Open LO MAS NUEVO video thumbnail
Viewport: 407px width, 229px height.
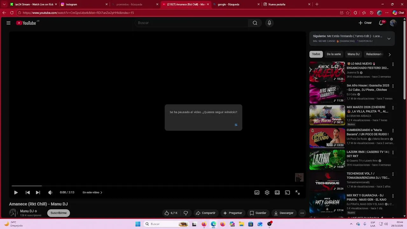coord(327,72)
